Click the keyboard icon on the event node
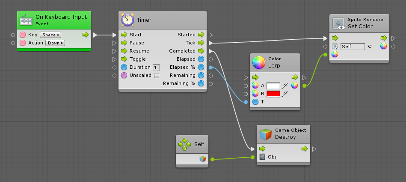This screenshot has height=182, width=406. click(26, 20)
